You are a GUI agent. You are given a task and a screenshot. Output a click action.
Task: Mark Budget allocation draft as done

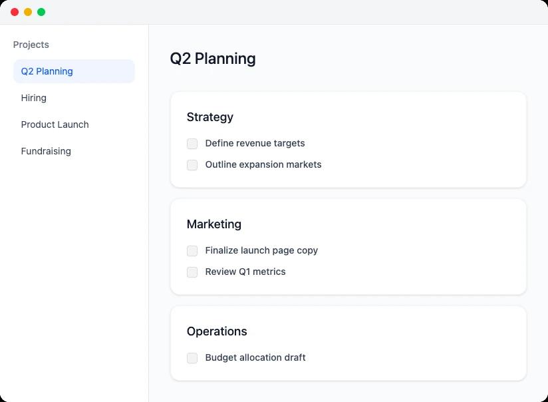coord(192,358)
